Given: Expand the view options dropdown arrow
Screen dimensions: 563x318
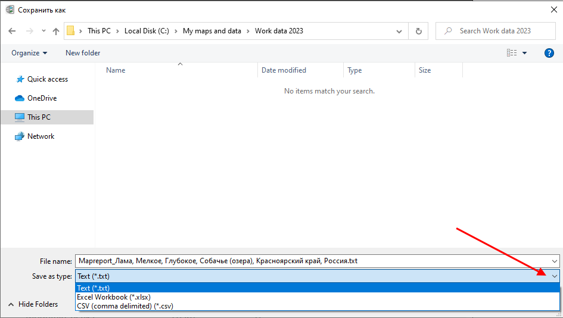Looking at the screenshot, I should (x=525, y=53).
